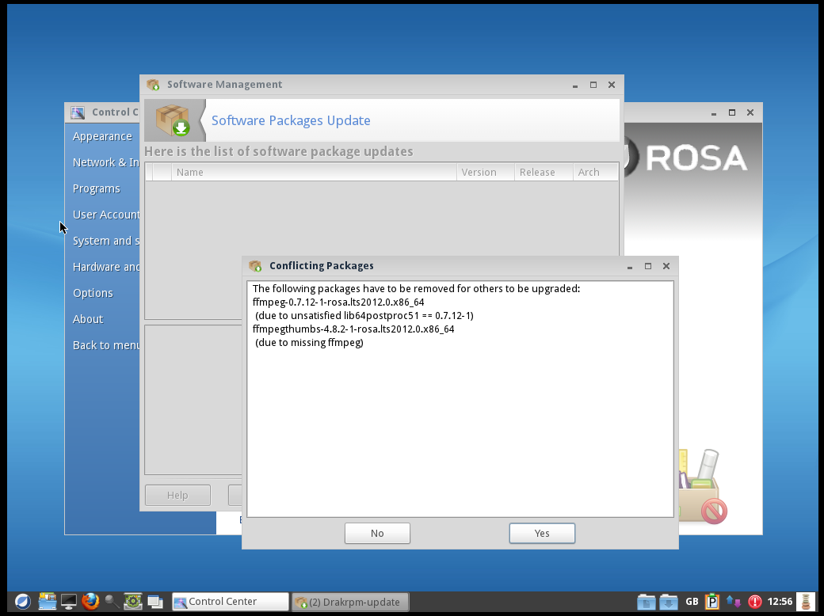Image resolution: width=824 pixels, height=616 pixels.
Task: Click 'The following packages have to be removed' text
Action: pos(416,289)
